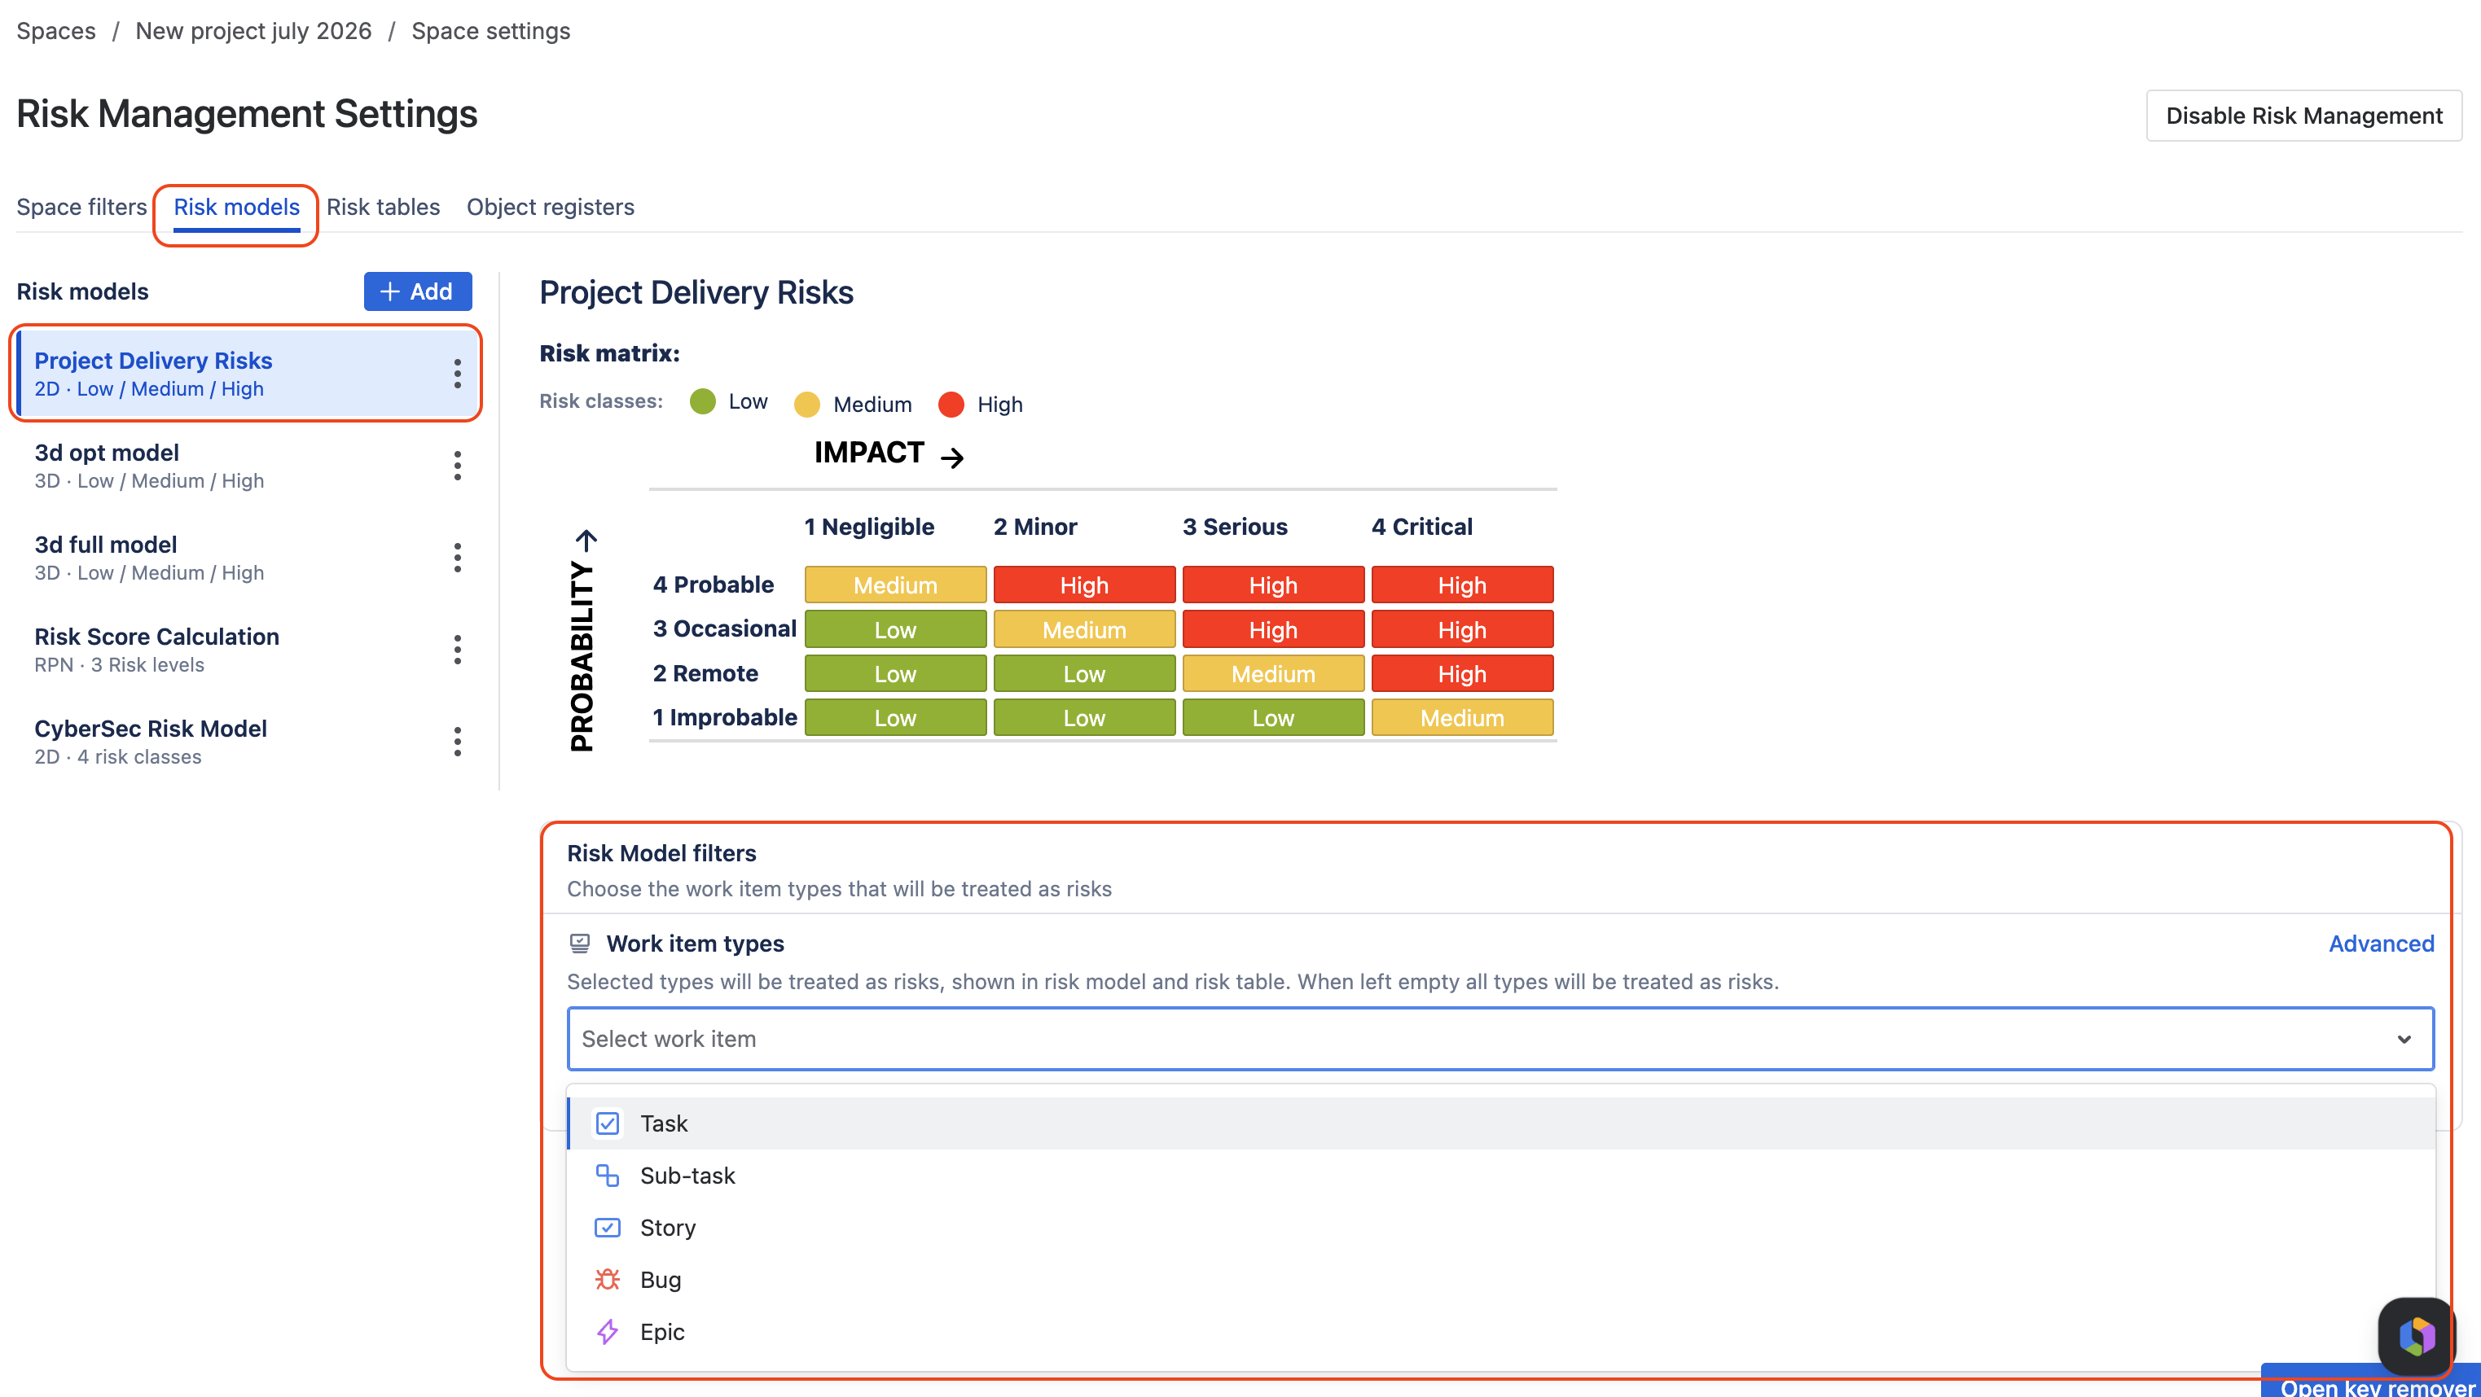Image resolution: width=2481 pixels, height=1397 pixels.
Task: Open the Advanced link
Action: 2381,944
